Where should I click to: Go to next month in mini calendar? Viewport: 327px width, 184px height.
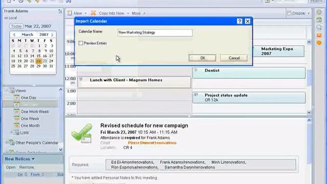click(52, 35)
